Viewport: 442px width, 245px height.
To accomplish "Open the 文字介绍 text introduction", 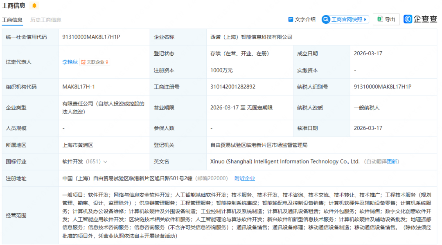I will 305,19.
